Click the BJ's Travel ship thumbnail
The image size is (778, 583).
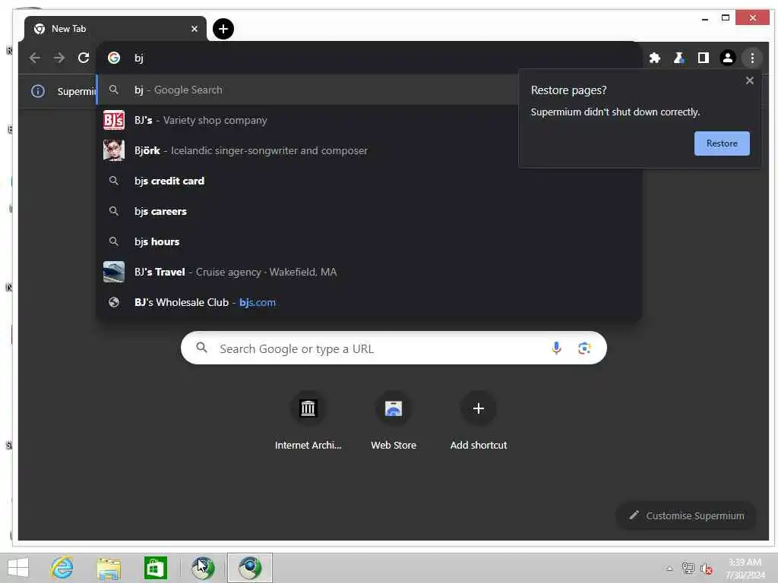(114, 272)
